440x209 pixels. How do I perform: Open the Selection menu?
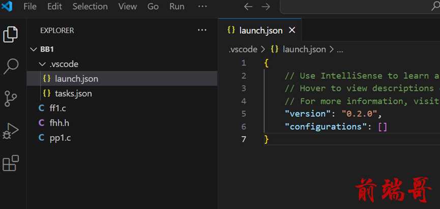click(90, 7)
